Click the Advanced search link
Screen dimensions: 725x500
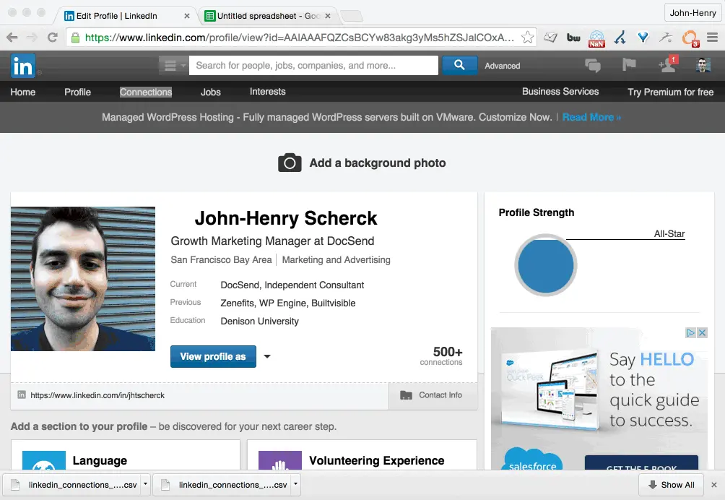503,66
